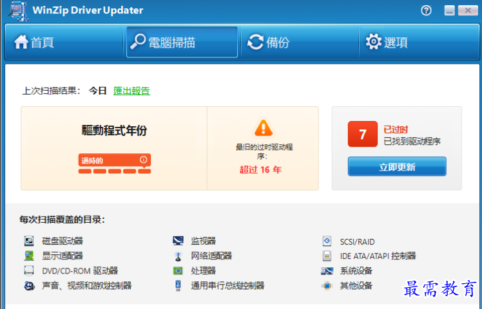Screen dimensions: 482x309
Task: Click the red 7 outdated count badge
Action: coord(363,134)
